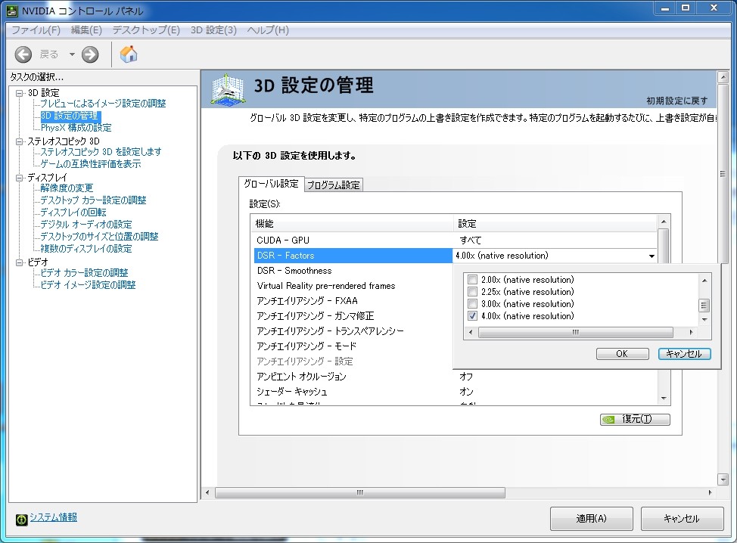Select ビデオ カラー設定の調整
Viewport: 737px width, 543px height.
(x=84, y=273)
